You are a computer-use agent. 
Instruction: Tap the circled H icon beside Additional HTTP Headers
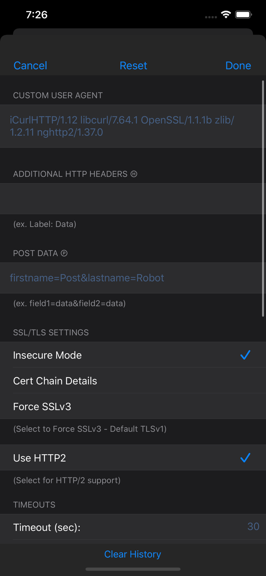point(134,174)
